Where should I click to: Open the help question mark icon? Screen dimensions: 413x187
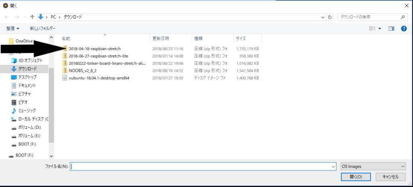pos(403,29)
